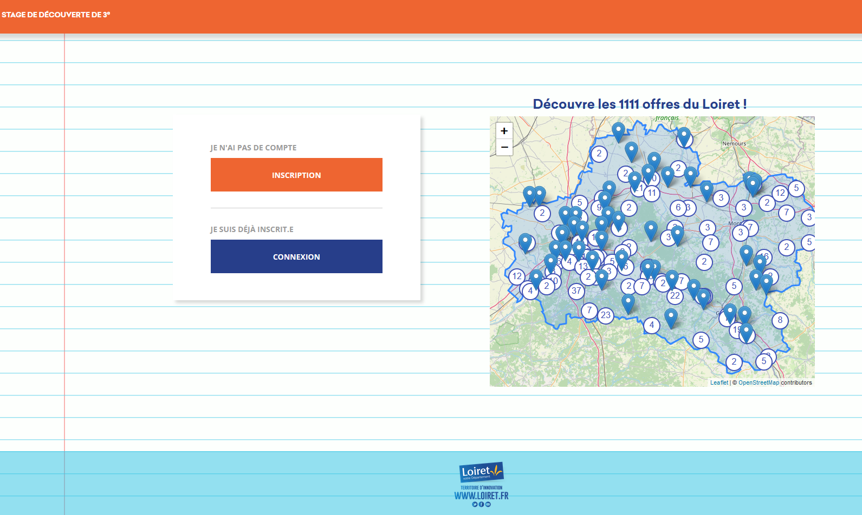
Task: Open the Leaflet attribution link
Action: pyautogui.click(x=719, y=382)
